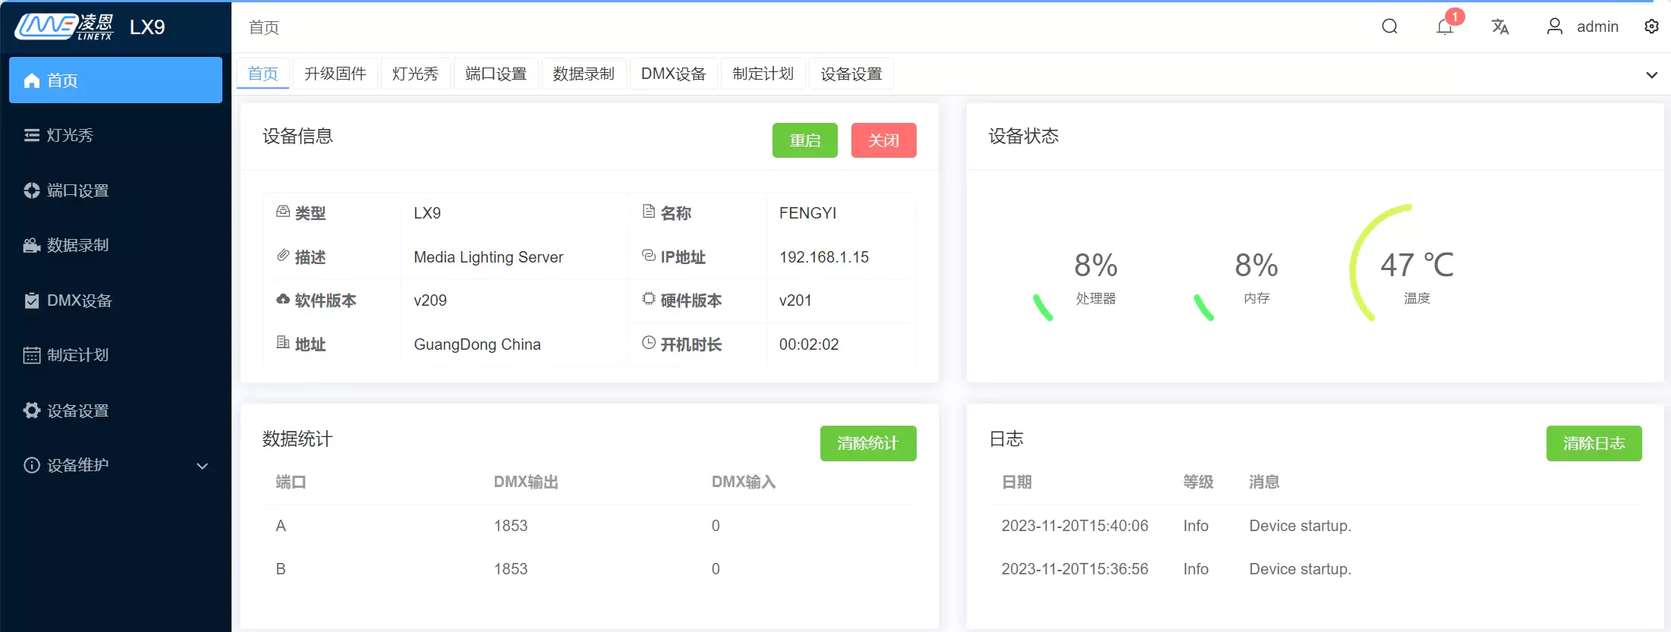Click port A statistics row
This screenshot has width=1671, height=632.
click(x=590, y=526)
